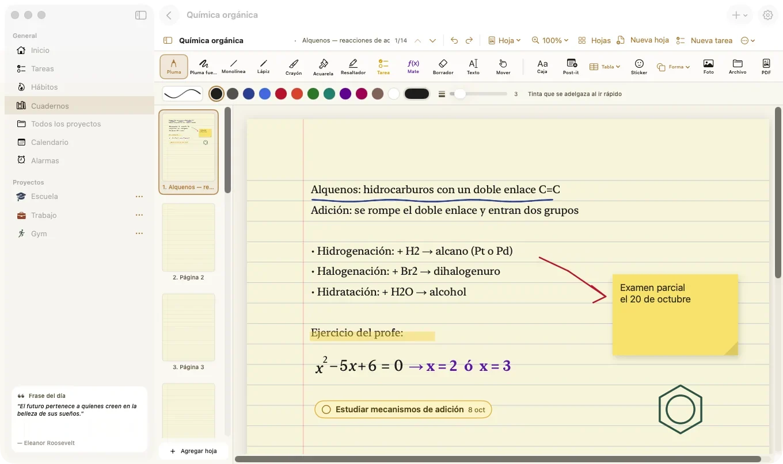Select the Mover hand tool
This screenshot has width=783, height=464.
pyautogui.click(x=503, y=66)
